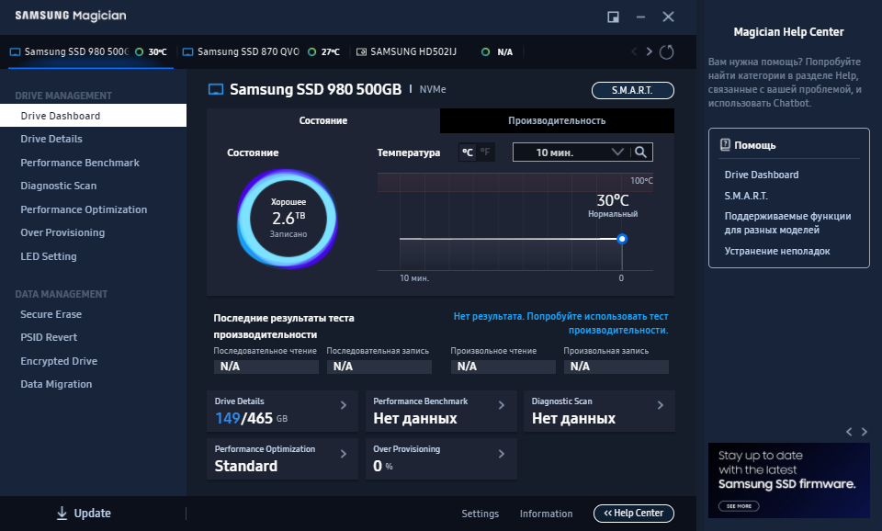Click the HDD icon for SAMSUNG HD502IJ
The height and width of the screenshot is (531, 882).
tap(362, 51)
